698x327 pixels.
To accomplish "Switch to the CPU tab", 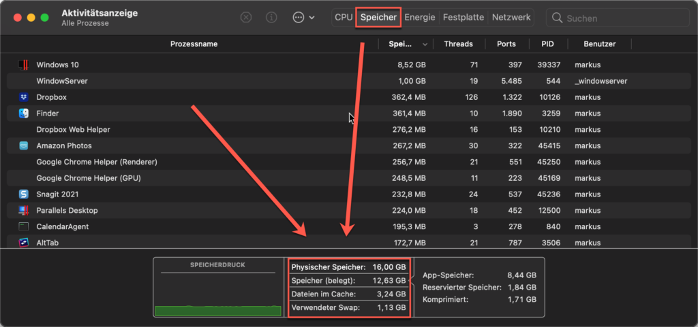I will click(344, 17).
